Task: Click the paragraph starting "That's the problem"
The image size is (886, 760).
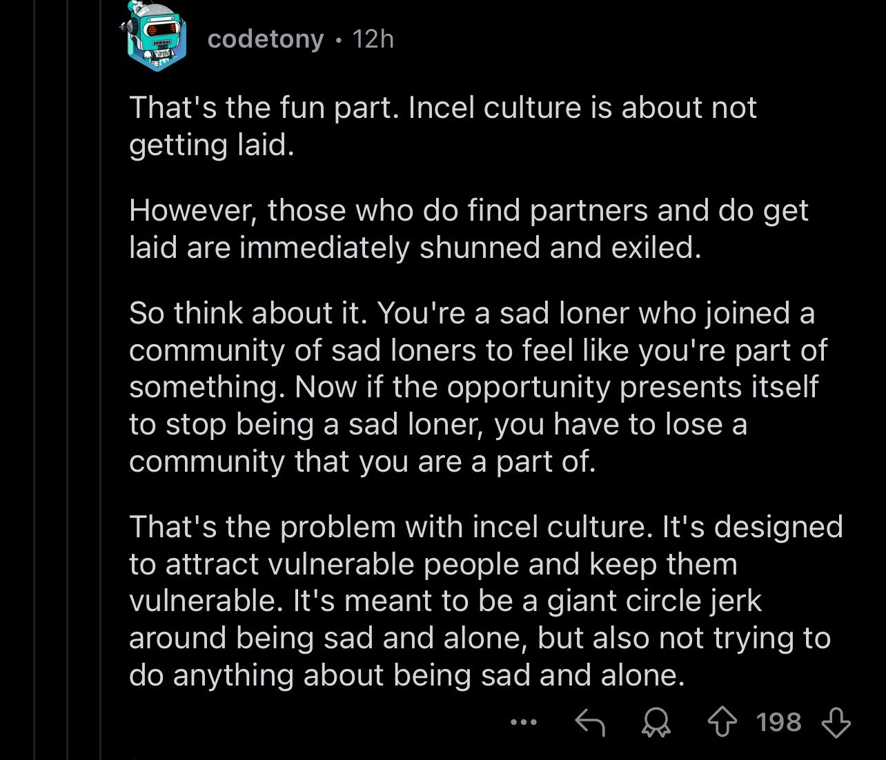Action: pyautogui.click(x=483, y=600)
